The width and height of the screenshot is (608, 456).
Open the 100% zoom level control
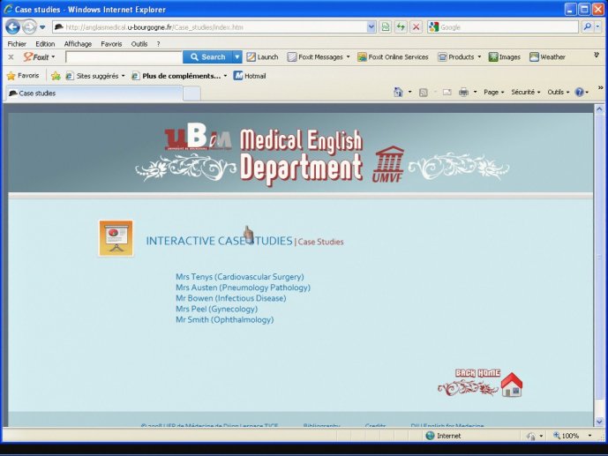(573, 436)
